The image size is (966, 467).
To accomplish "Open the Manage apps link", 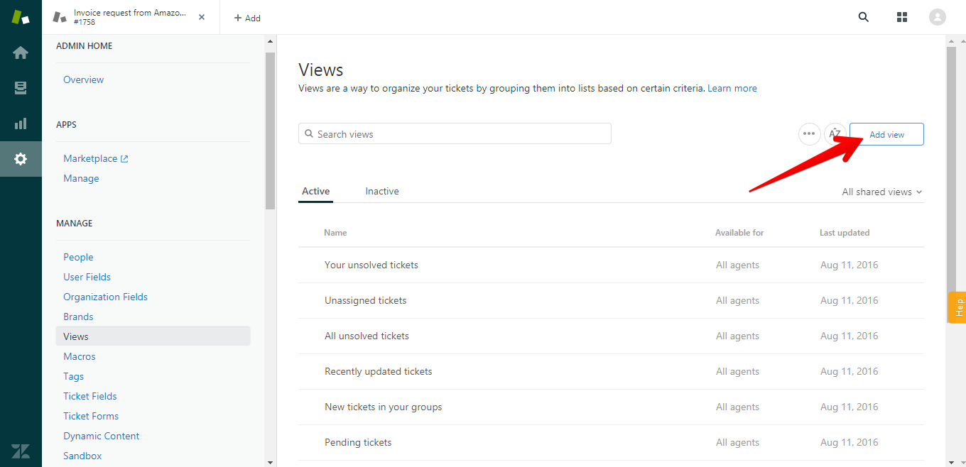I will coord(81,178).
